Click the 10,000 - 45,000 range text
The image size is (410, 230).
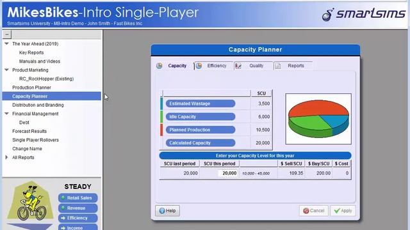click(x=256, y=173)
